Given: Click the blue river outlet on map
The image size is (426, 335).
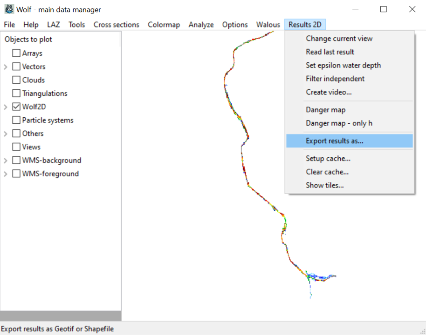Looking at the screenshot, I should pos(322,277).
